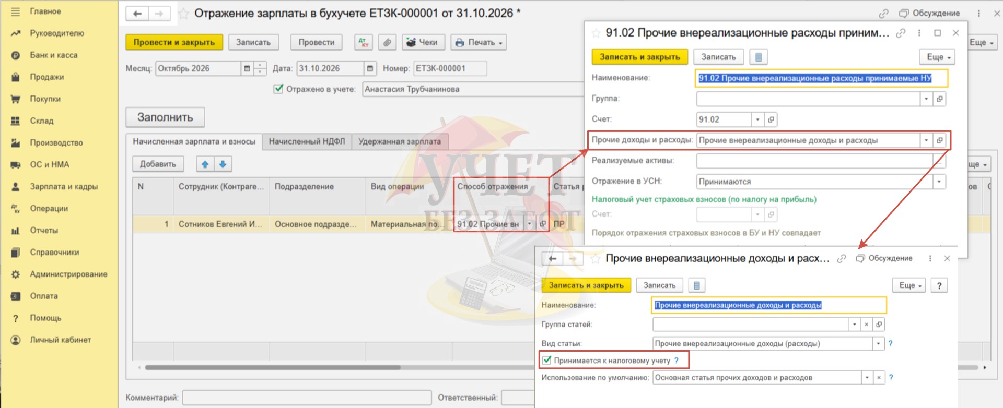Screen dimensions: 1003x408
Task: Open Печать dropdown button
Action: (x=479, y=42)
